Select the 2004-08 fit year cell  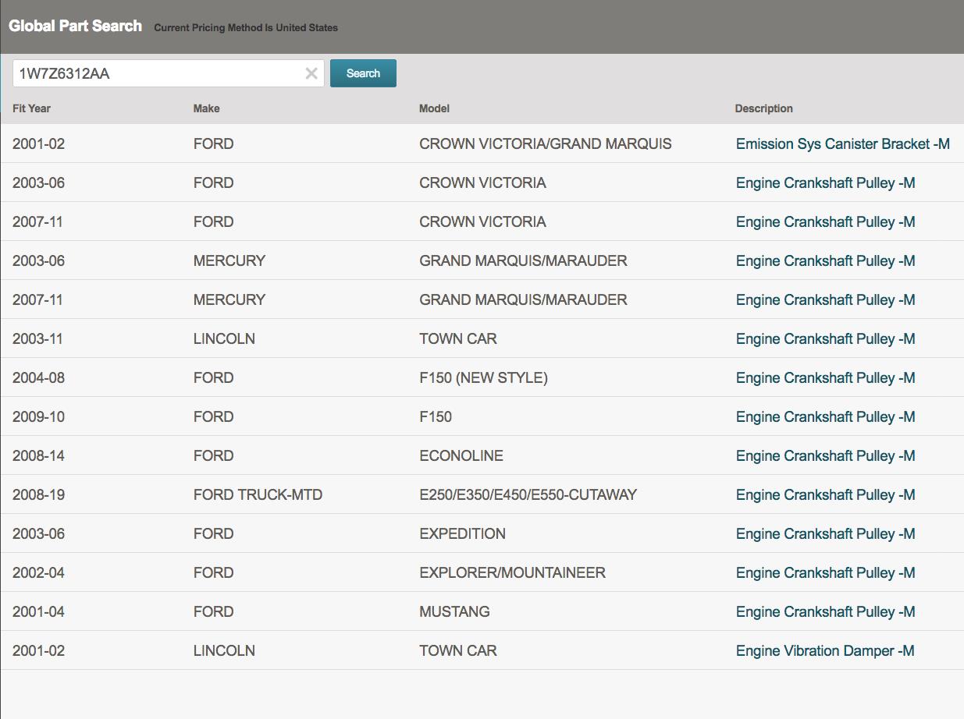coord(38,377)
